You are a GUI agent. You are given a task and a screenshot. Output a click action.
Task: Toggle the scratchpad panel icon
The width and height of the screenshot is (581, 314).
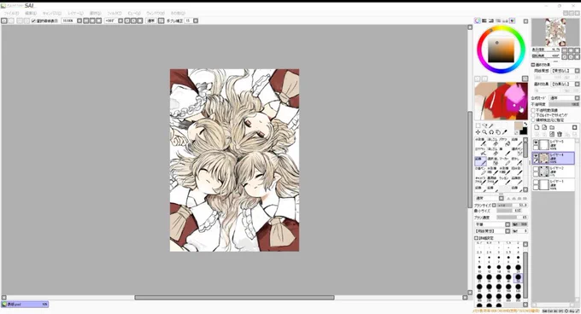(x=512, y=20)
